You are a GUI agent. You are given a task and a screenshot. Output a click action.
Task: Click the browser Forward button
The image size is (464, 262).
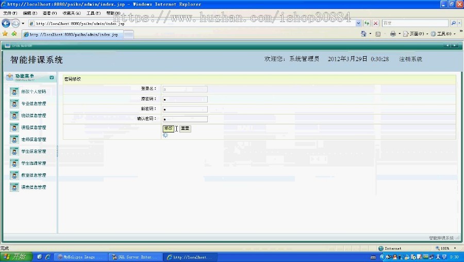[15, 23]
